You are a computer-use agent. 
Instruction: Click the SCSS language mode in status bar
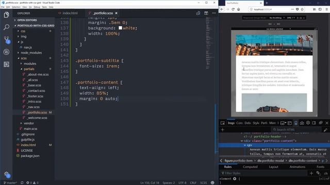point(203,183)
